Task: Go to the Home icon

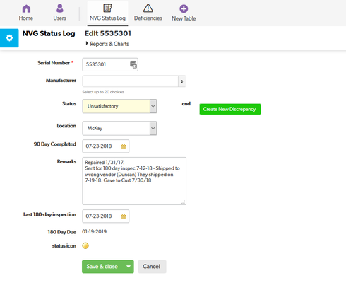Action: click(x=26, y=8)
